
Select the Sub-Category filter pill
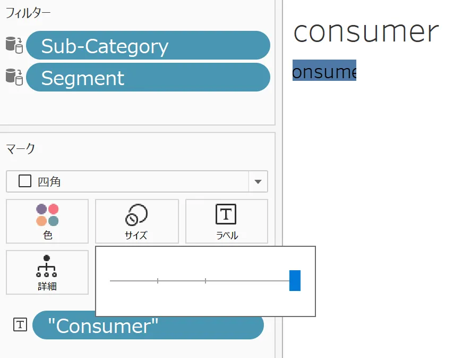click(148, 46)
